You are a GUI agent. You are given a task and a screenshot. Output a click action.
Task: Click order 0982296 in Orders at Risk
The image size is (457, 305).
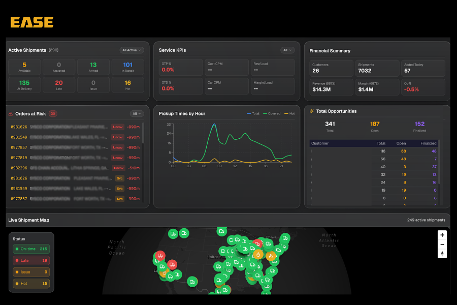[x=19, y=168]
